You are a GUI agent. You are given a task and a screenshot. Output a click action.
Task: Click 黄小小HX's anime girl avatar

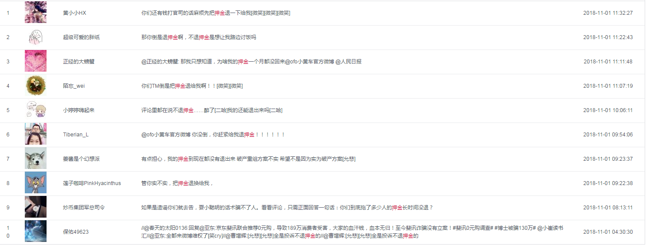[36, 13]
